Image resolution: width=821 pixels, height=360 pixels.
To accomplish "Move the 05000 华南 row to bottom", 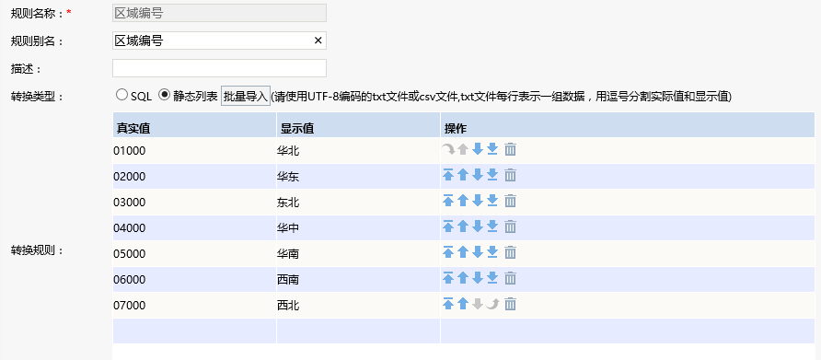I will [x=491, y=253].
